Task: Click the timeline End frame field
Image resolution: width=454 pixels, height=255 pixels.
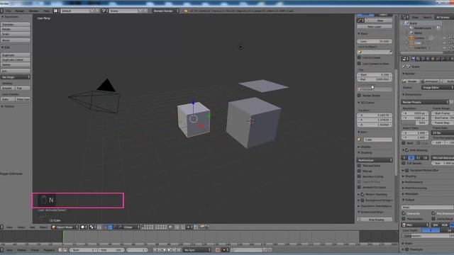Action: 111,250
